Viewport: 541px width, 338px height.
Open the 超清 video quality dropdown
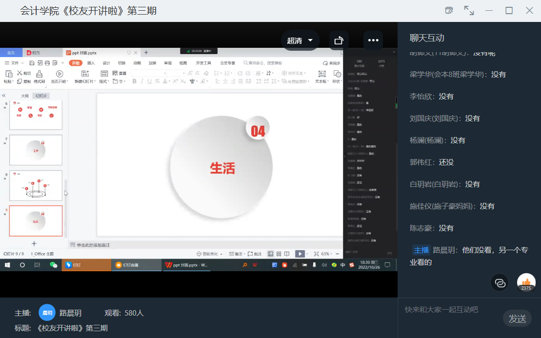point(300,40)
